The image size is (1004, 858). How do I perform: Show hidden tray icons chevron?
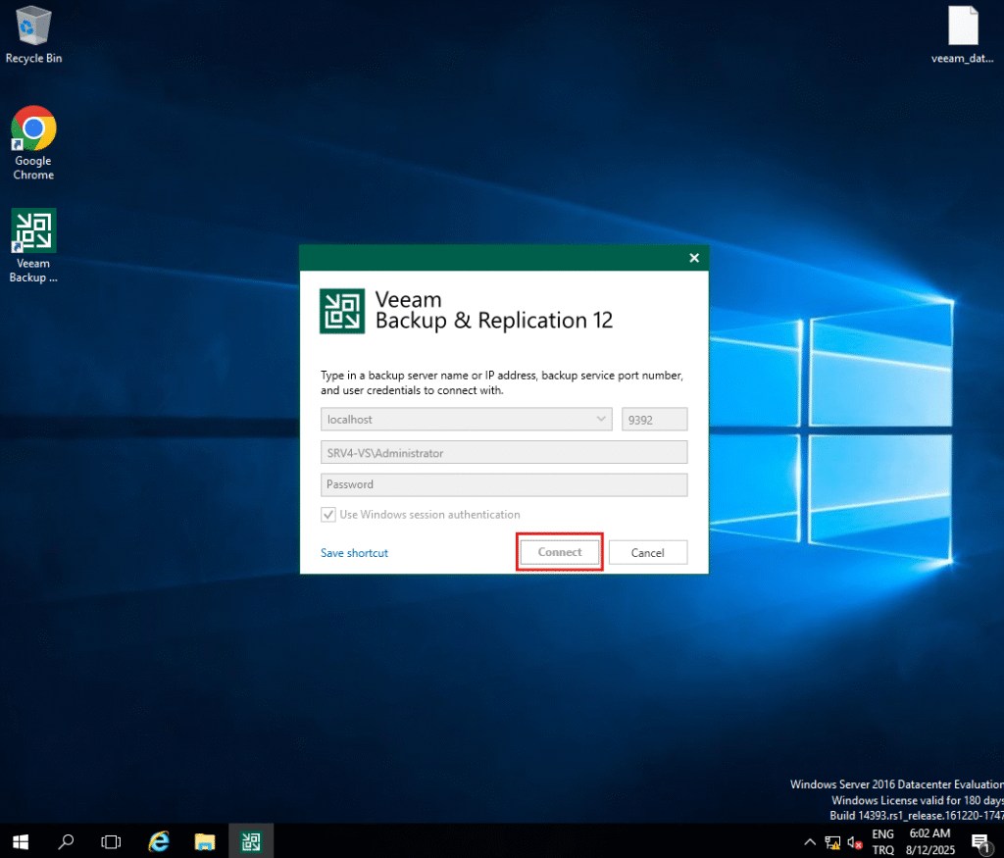tap(809, 842)
